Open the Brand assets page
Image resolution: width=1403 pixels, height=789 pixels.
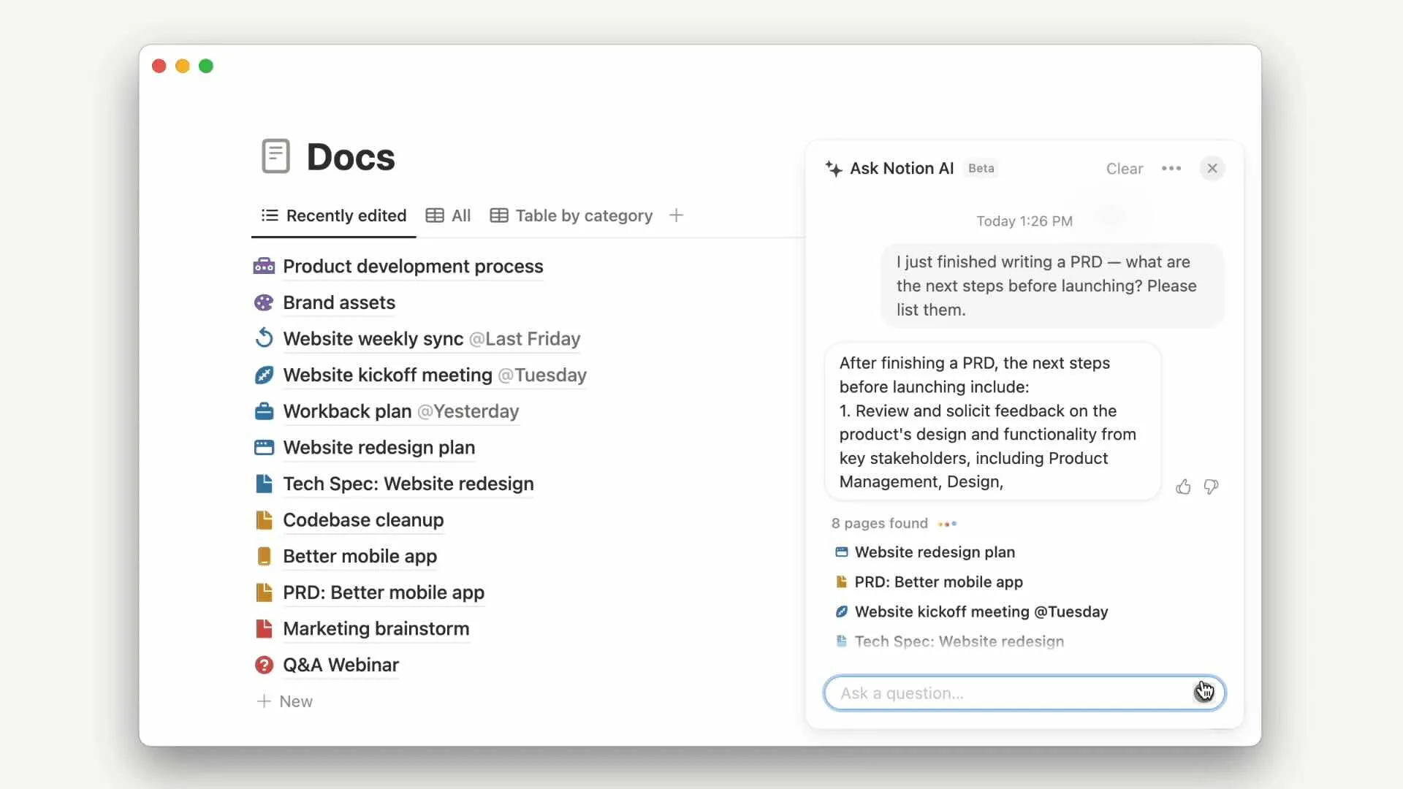(x=339, y=302)
